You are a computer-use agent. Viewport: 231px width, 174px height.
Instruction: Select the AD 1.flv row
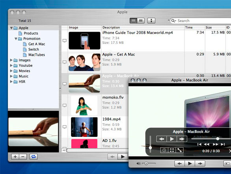tap(95, 143)
